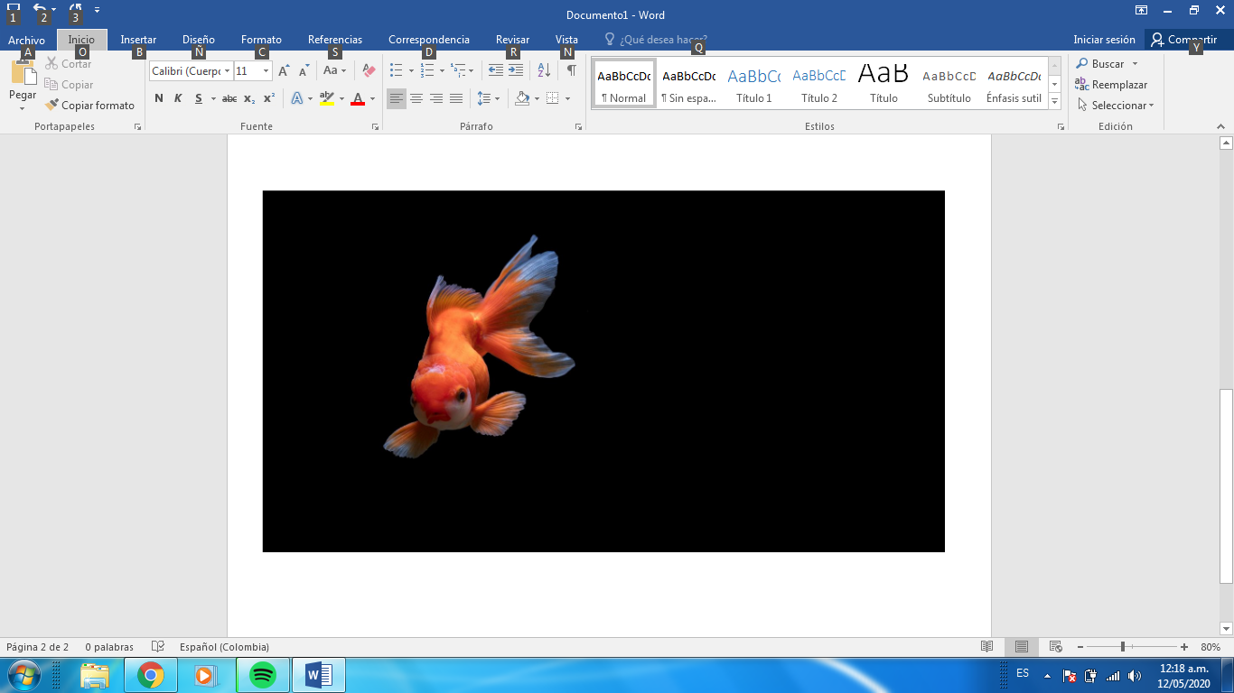This screenshot has height=693, width=1234.
Task: Click the sort A-Z icon
Action: (x=544, y=70)
